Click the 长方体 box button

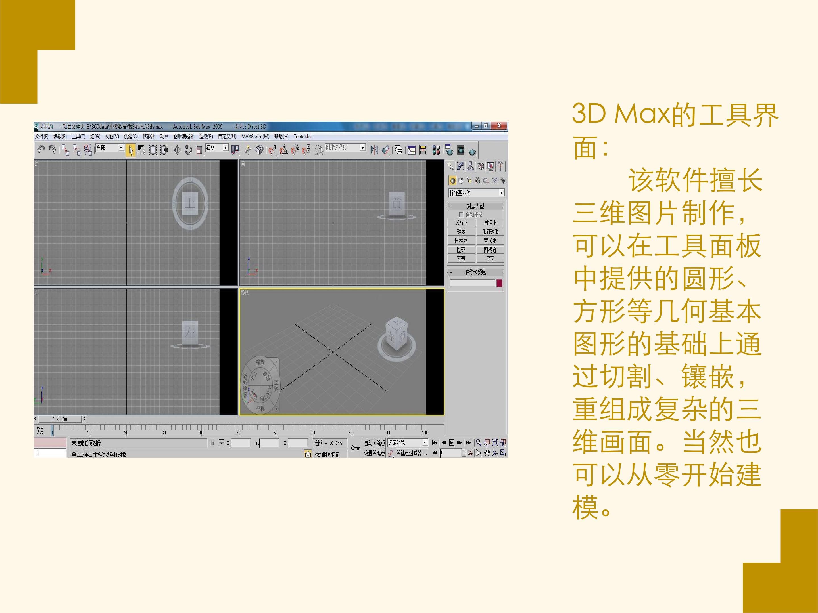coord(461,222)
